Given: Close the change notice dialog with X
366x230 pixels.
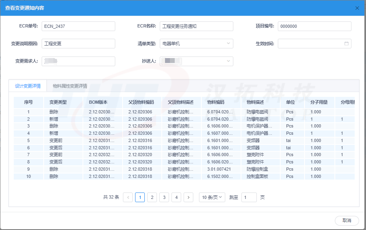Looking at the screenshot, I should click(x=357, y=8).
